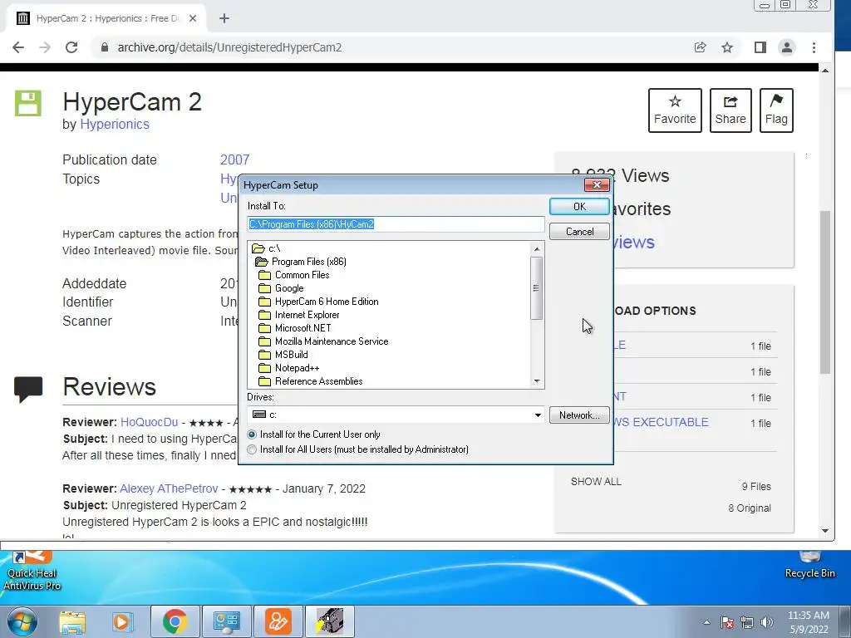This screenshot has width=851, height=638.
Task: Click the Favorite star button
Action: point(675,110)
